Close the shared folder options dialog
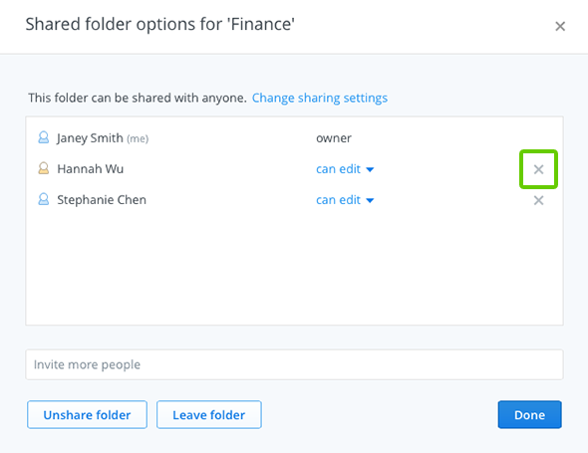588x453 pixels. click(560, 26)
